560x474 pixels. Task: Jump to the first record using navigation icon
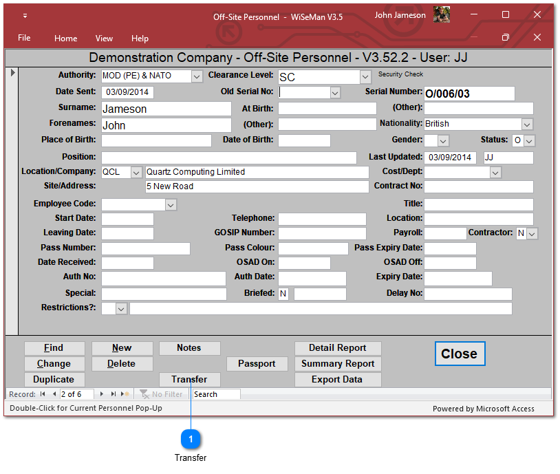click(41, 394)
